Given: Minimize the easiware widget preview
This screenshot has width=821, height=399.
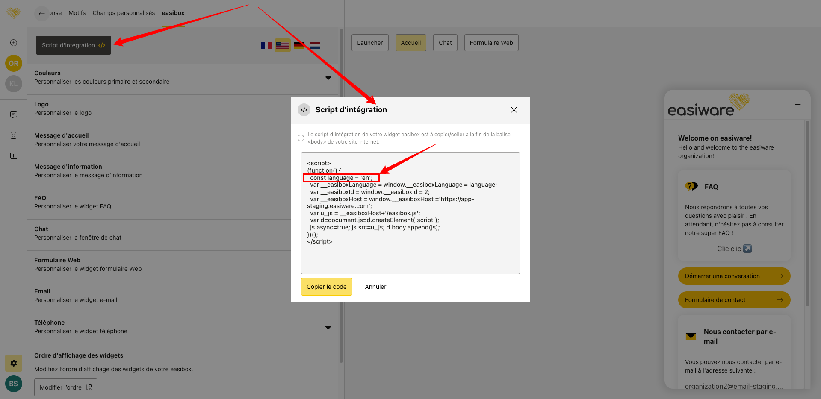Looking at the screenshot, I should pos(797,105).
